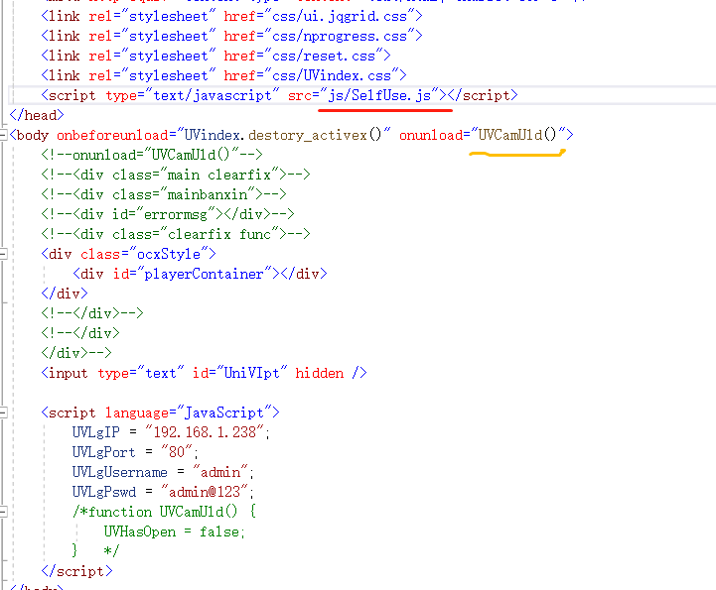
Task: Click the /*function UVCamUld() comment line
Action: tap(165, 512)
